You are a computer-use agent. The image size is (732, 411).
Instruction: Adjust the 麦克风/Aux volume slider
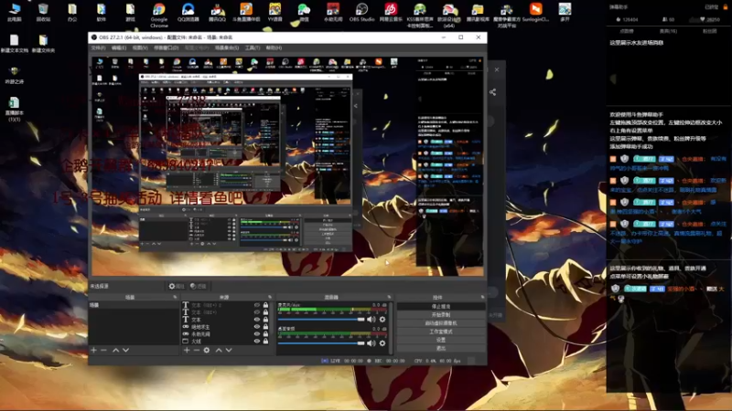pyautogui.click(x=321, y=320)
